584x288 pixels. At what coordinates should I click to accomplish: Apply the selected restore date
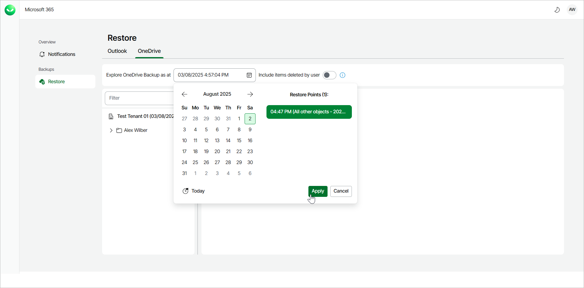[x=318, y=191]
